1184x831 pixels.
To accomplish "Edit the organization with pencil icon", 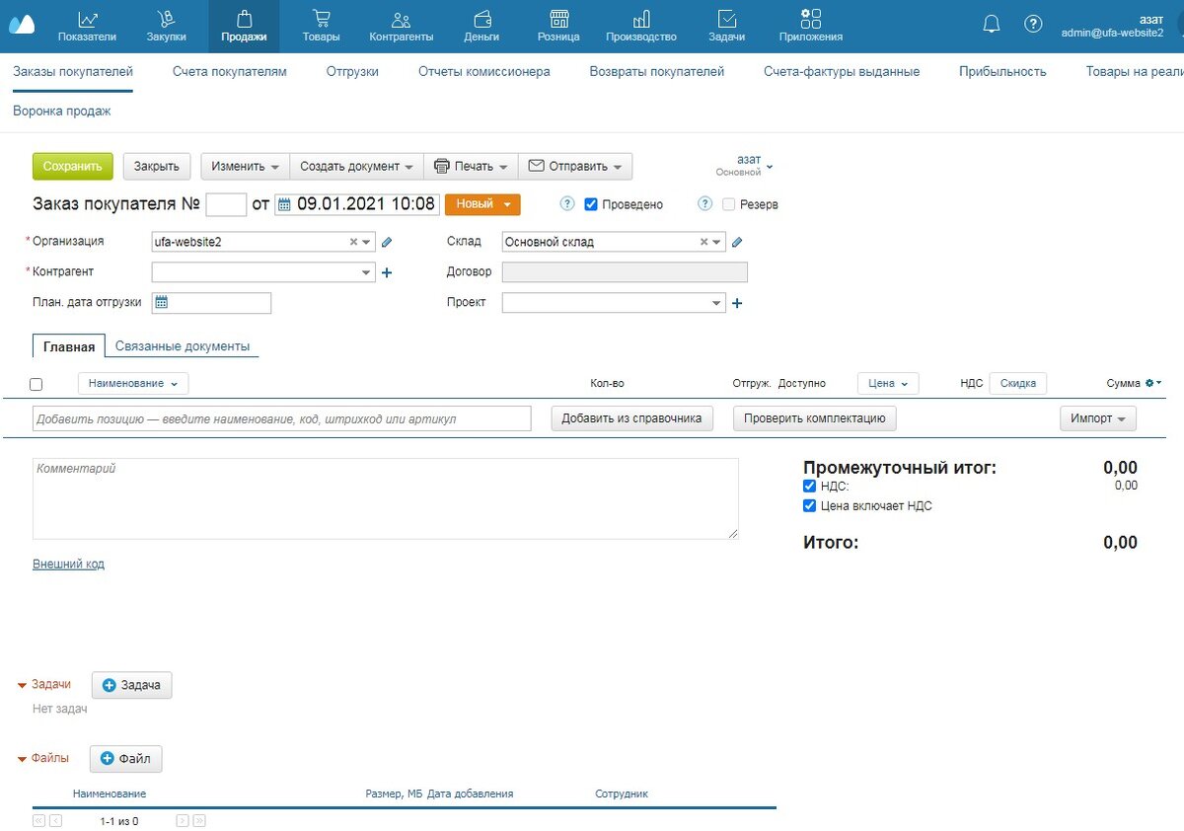I will (387, 242).
